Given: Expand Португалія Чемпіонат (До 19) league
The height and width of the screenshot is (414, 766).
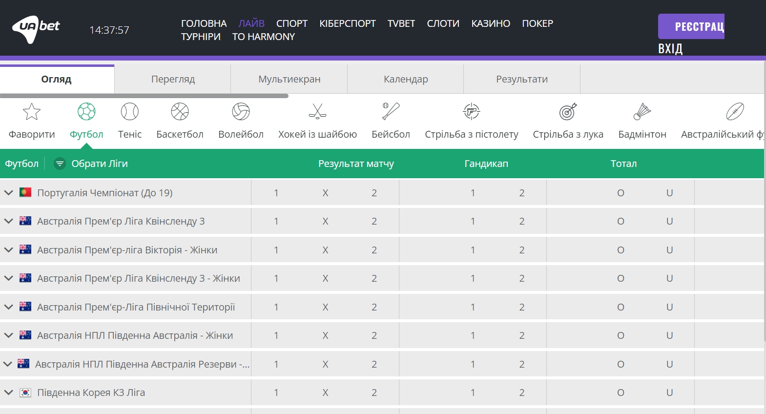Looking at the screenshot, I should click(x=8, y=193).
